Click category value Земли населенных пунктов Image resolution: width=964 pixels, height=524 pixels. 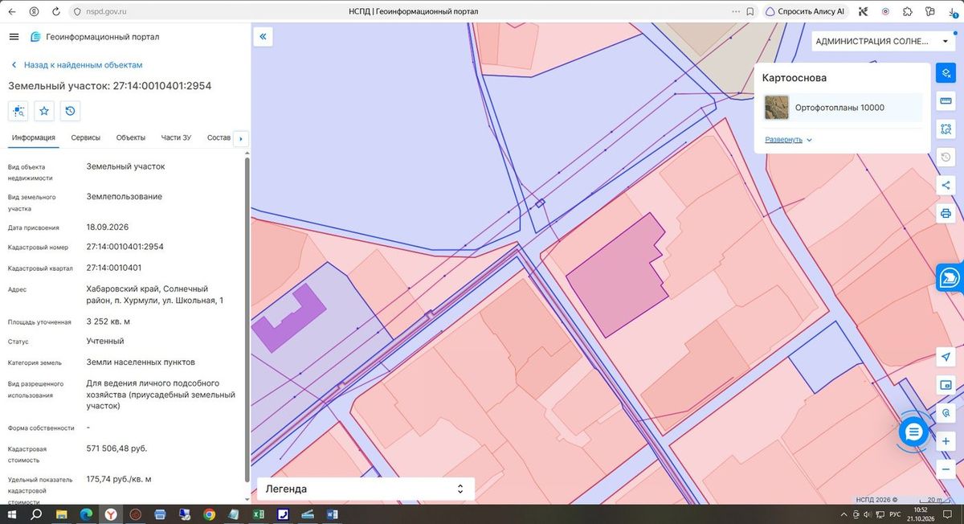(141, 362)
